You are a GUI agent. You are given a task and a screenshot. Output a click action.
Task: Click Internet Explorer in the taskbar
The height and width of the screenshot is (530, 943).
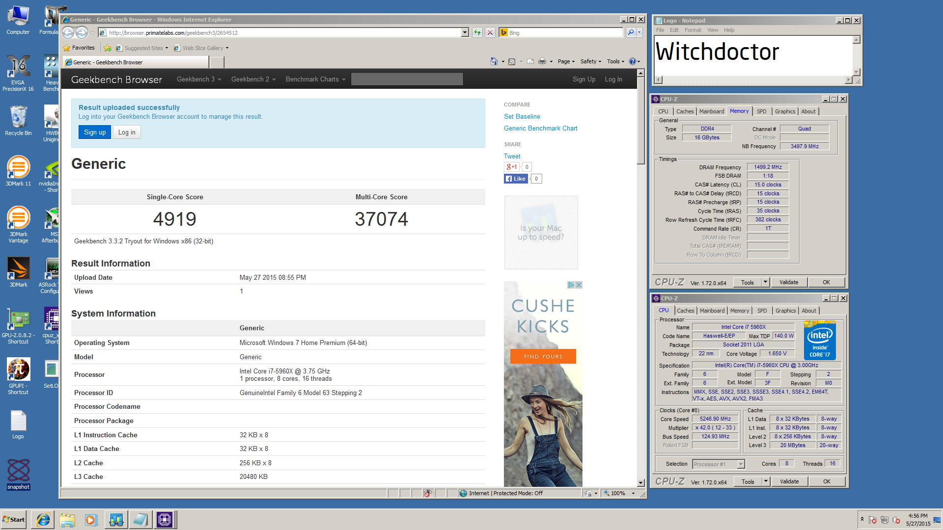coord(43,520)
